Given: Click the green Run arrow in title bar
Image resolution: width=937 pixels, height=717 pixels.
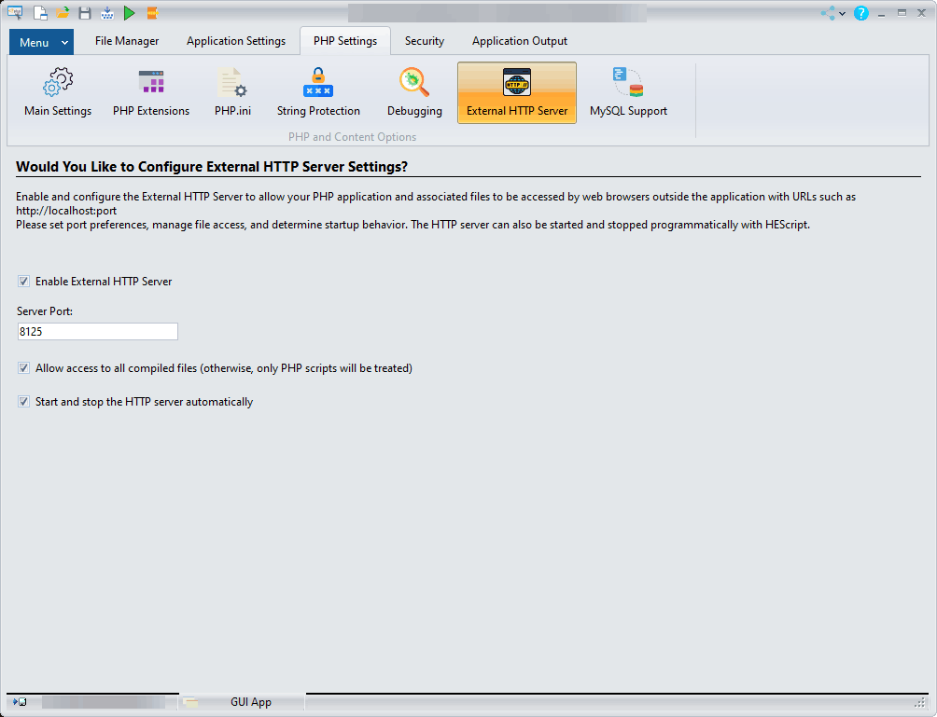Looking at the screenshot, I should [130, 13].
